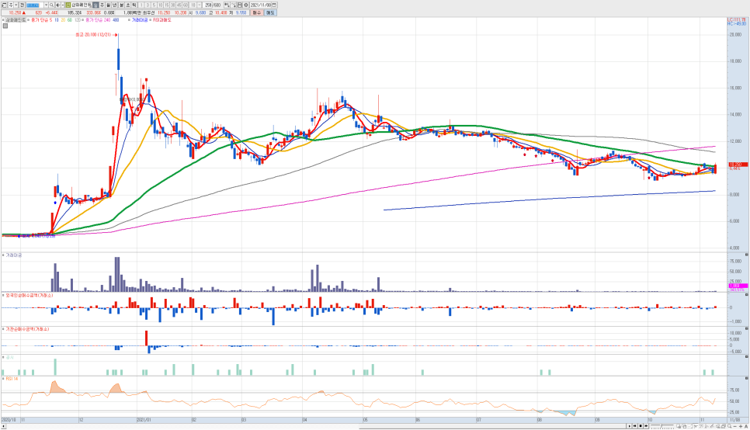Image resolution: width=750 pixels, height=430 pixels.
Task: Click the layout icon at far top-left
Action: [x=4, y=5]
